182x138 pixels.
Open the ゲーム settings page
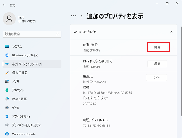[x=32, y=108]
